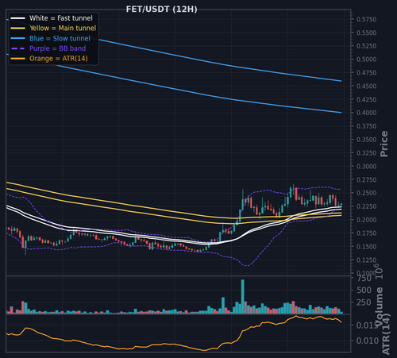This screenshot has width=397, height=358.
Task: Click the yellow line swatch in legend
Action: (17, 29)
